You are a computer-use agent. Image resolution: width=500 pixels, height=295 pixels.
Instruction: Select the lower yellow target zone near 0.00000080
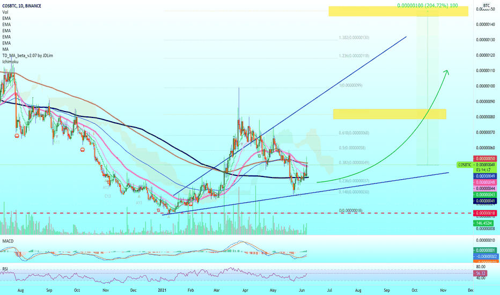pyautogui.click(x=389, y=114)
